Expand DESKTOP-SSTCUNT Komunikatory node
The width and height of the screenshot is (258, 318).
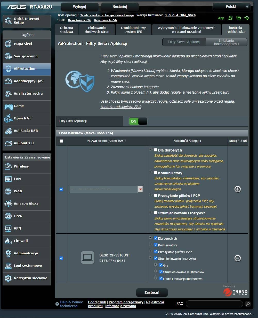[150, 244]
